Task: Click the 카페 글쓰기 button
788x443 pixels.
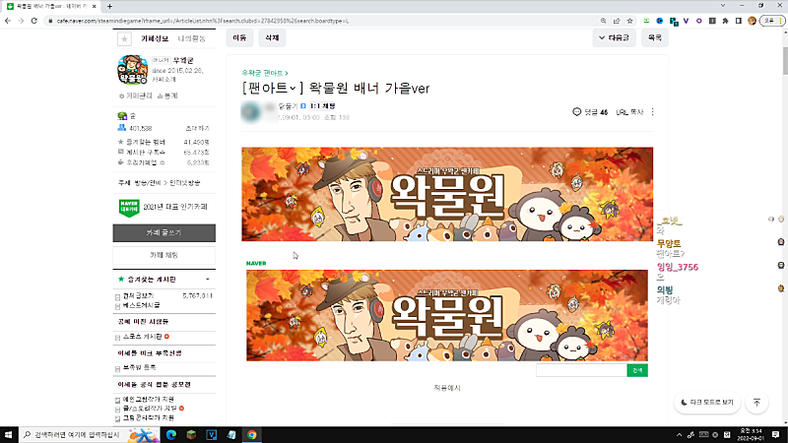Action: [x=164, y=233]
